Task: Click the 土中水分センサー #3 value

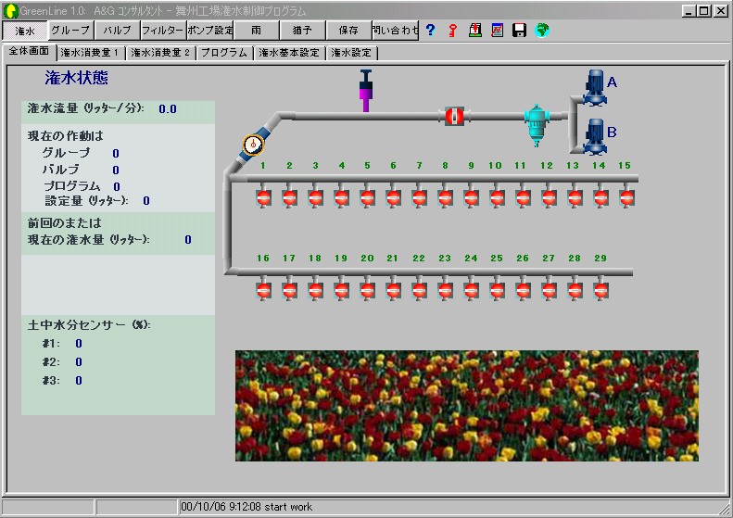Action: pos(79,381)
